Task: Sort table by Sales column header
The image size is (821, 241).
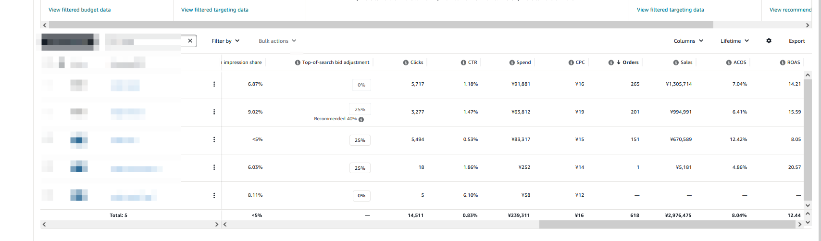Action: coord(686,63)
